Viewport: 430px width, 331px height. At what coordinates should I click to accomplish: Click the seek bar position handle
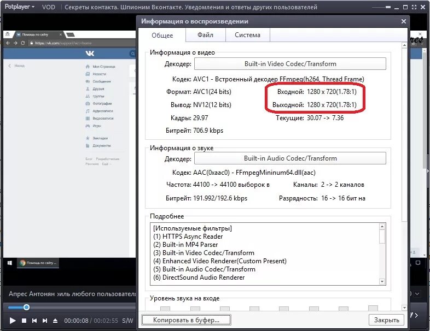[x=26, y=307]
